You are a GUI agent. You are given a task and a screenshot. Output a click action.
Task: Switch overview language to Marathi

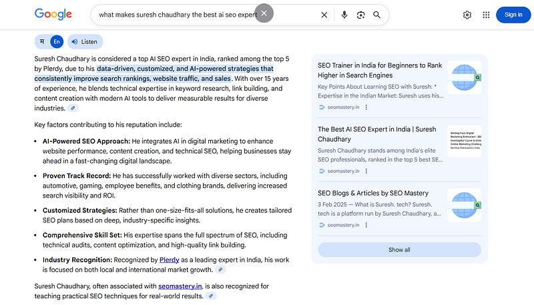point(42,41)
